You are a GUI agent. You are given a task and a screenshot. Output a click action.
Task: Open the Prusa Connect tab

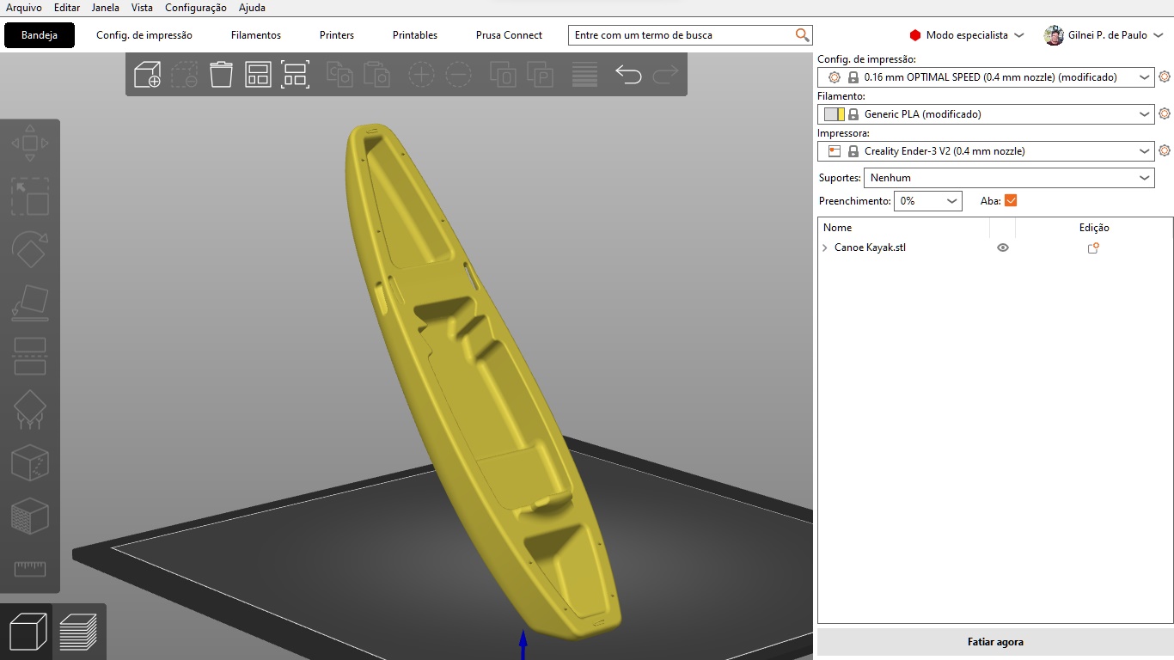coord(509,35)
